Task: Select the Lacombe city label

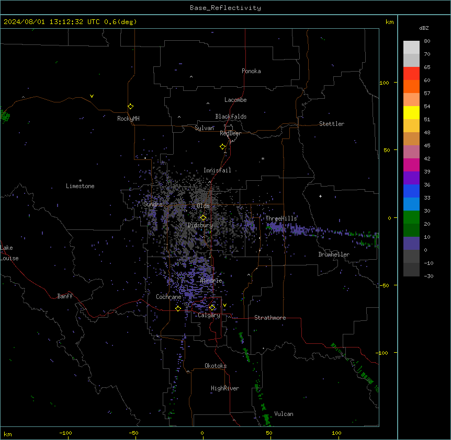Action: tap(235, 100)
